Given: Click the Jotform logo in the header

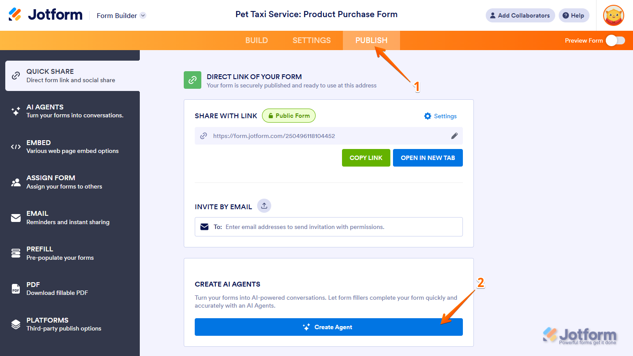Looking at the screenshot, I should click(x=46, y=15).
